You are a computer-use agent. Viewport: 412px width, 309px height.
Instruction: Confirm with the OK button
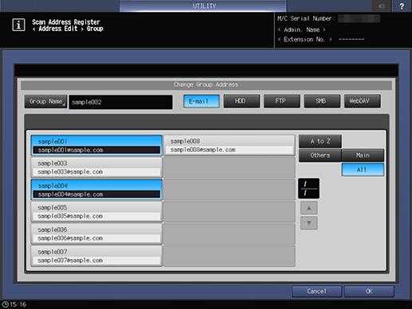coord(369,291)
